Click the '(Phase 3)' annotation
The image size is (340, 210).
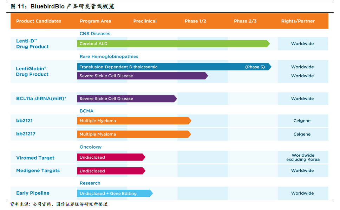pos(255,67)
